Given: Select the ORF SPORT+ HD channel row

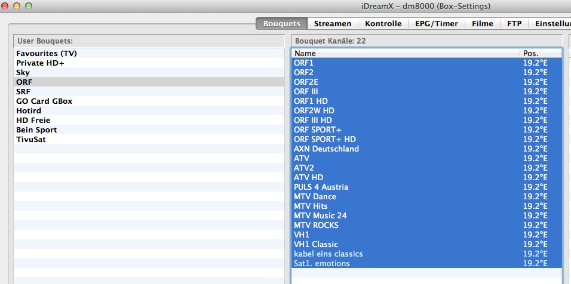Looking at the screenshot, I should [427, 139].
